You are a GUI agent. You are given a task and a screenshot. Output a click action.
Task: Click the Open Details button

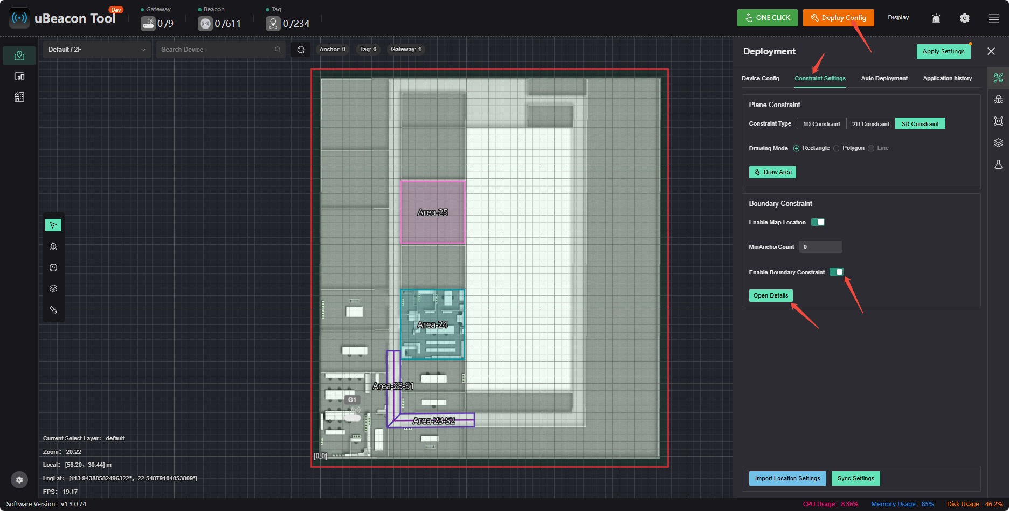pyautogui.click(x=771, y=295)
